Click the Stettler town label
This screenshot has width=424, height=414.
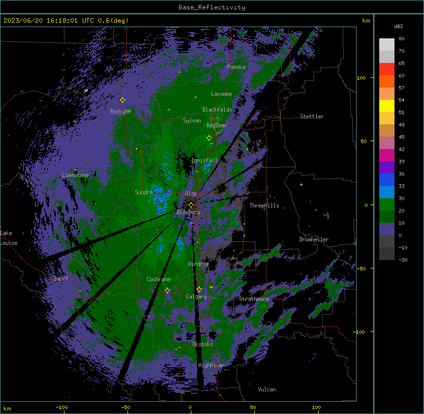point(312,117)
